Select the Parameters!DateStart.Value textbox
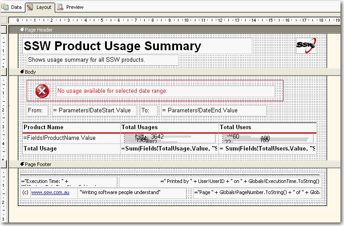The width and height of the screenshot is (344, 226). click(94, 111)
